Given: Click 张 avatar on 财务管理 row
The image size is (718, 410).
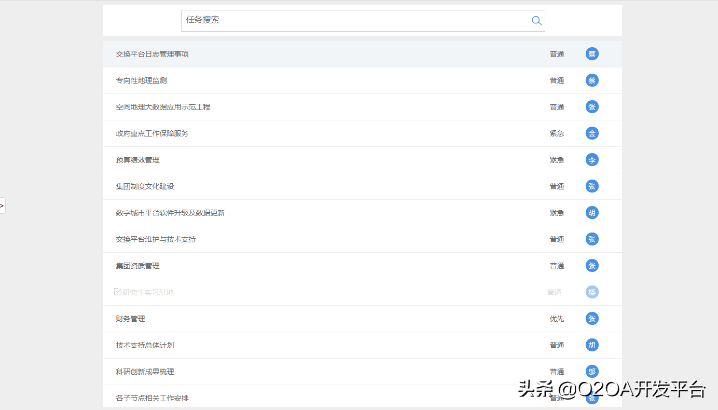Looking at the screenshot, I should click(x=592, y=318).
